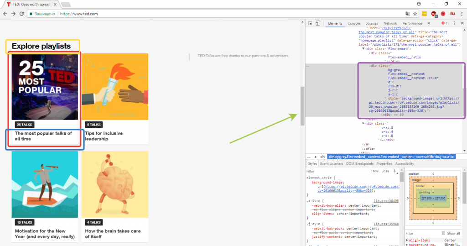Click the red round arrow extension icon
Image resolution: width=467 pixels, height=246 pixels.
click(443, 14)
